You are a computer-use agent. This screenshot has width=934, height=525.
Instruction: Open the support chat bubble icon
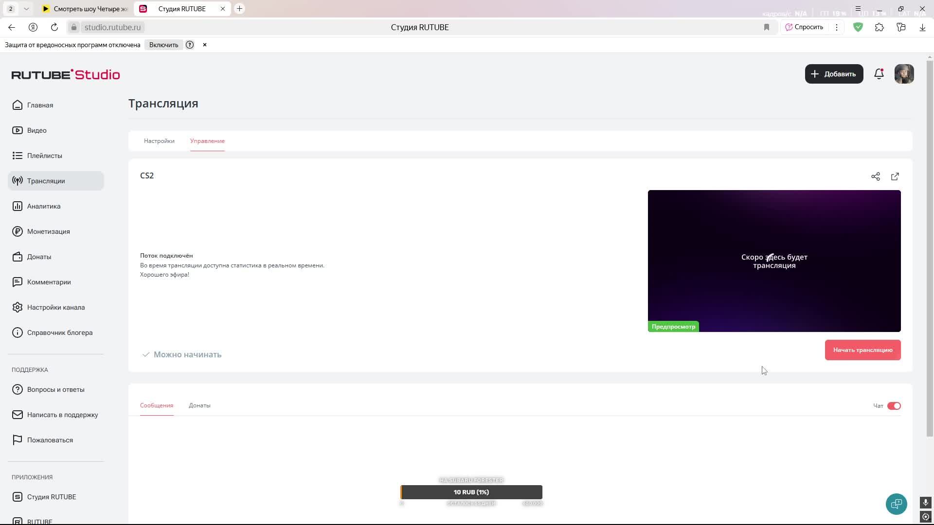(x=896, y=504)
